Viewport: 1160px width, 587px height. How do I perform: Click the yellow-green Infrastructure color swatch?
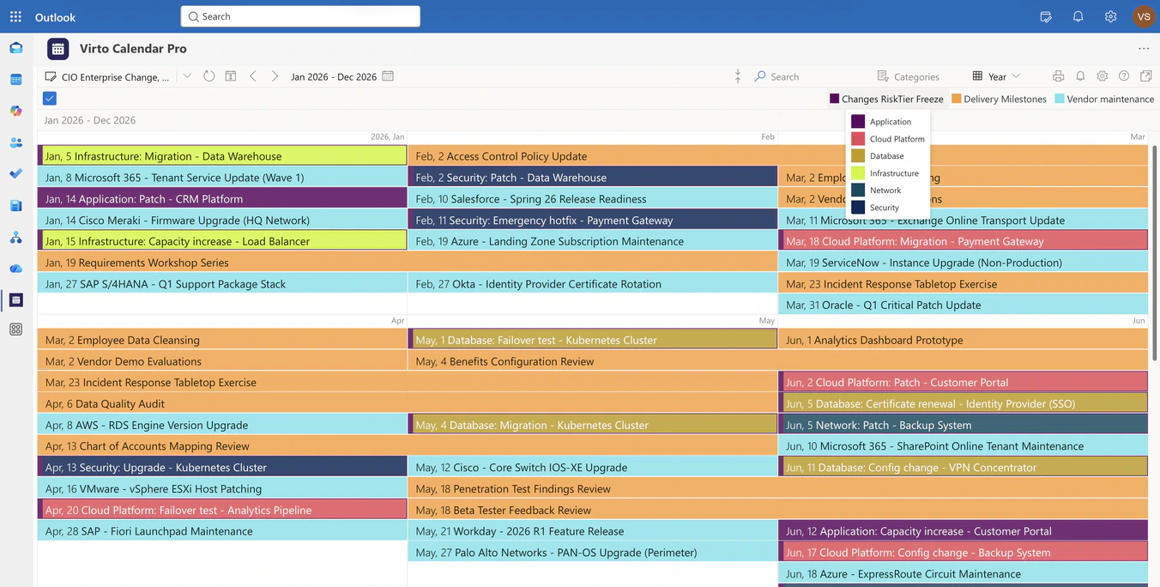click(x=858, y=173)
